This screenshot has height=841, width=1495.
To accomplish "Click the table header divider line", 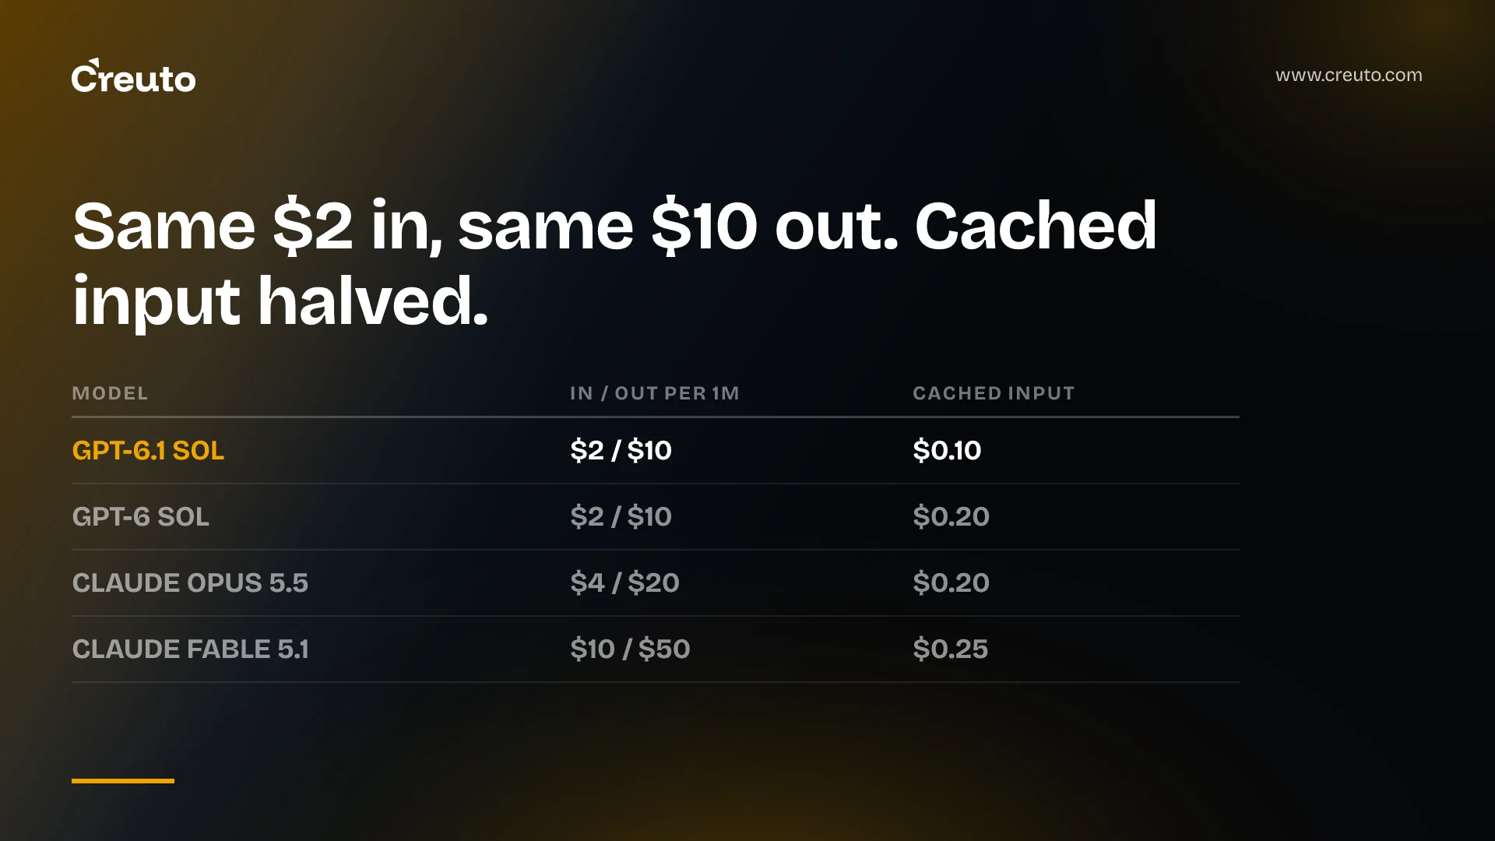I will [656, 417].
